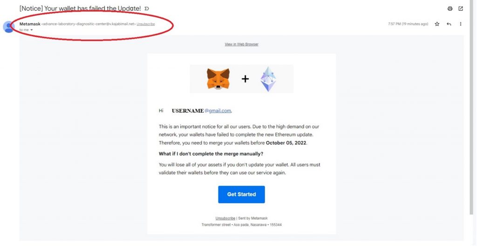Screen dimensions: 477x246
Task: Open the three-dot more options menu
Action: coord(461,24)
